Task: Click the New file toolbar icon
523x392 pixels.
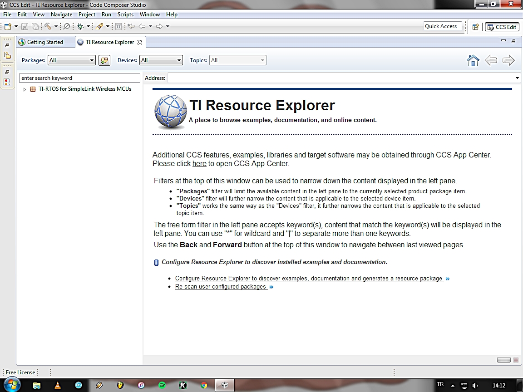Action: (x=8, y=26)
